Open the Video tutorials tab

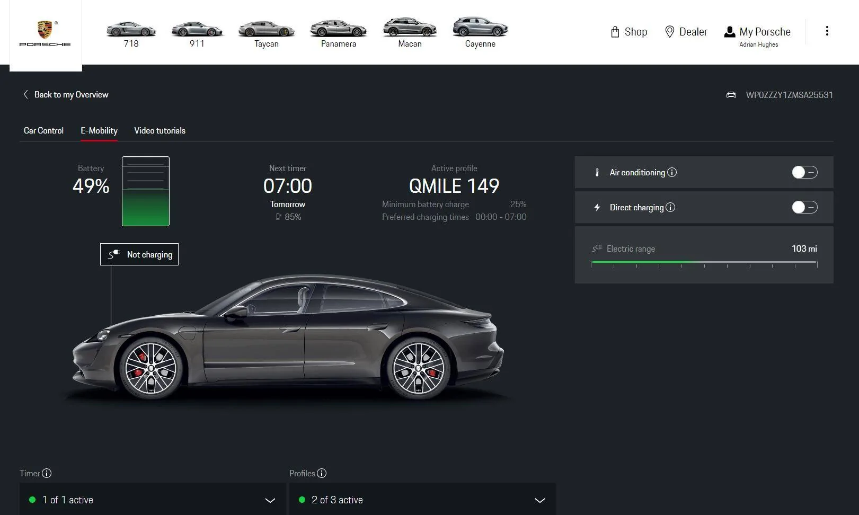click(160, 130)
